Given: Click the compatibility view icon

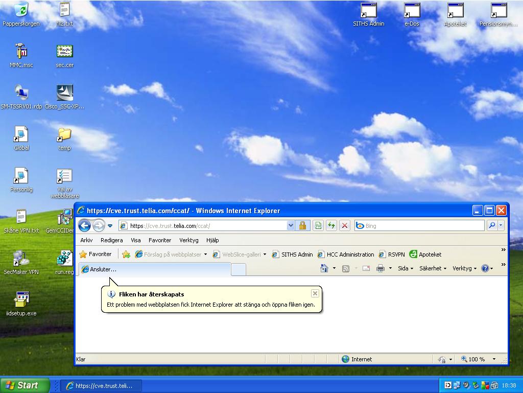Looking at the screenshot, I should [x=319, y=226].
